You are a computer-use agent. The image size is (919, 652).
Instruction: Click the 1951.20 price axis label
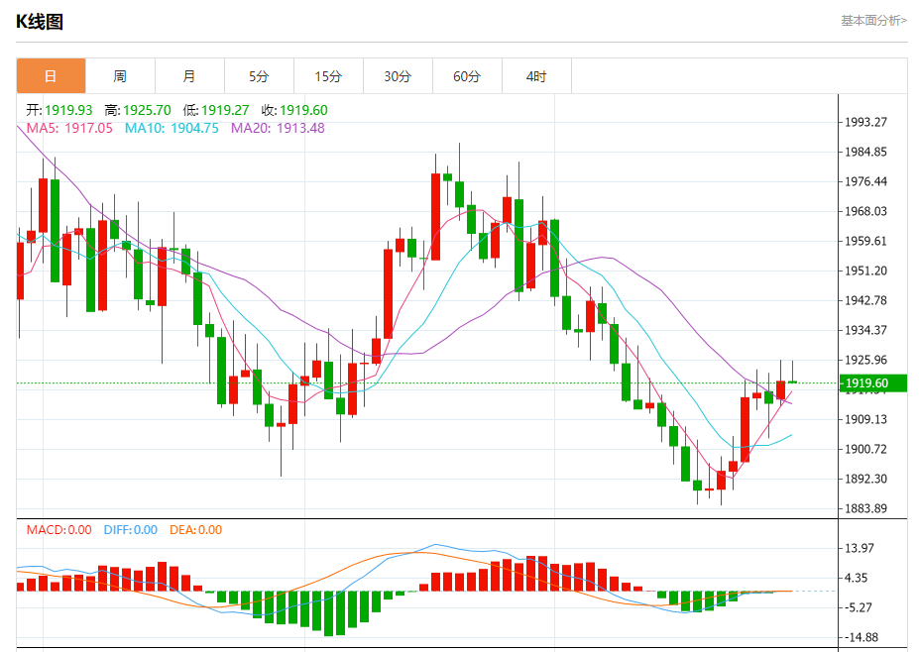click(865, 271)
